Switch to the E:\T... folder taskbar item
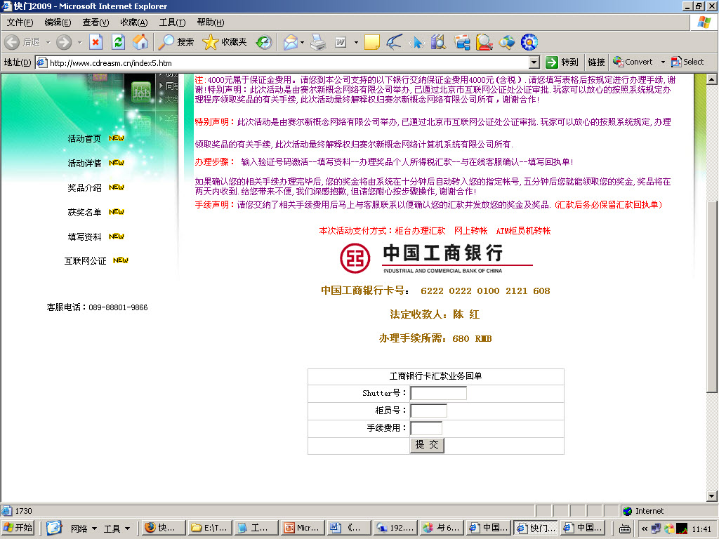The height and width of the screenshot is (539, 719). [211, 528]
